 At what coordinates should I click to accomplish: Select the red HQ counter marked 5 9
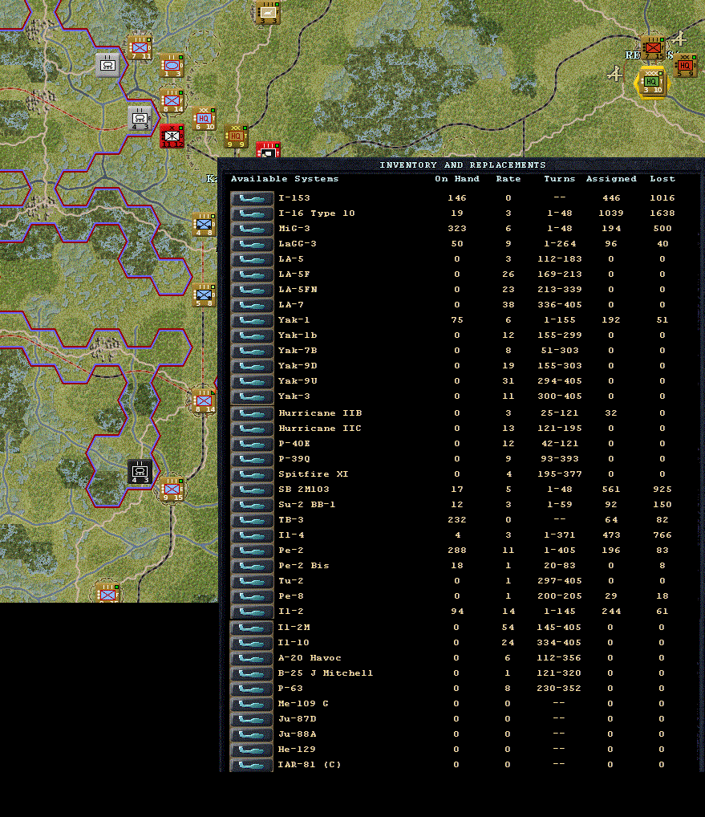point(686,66)
